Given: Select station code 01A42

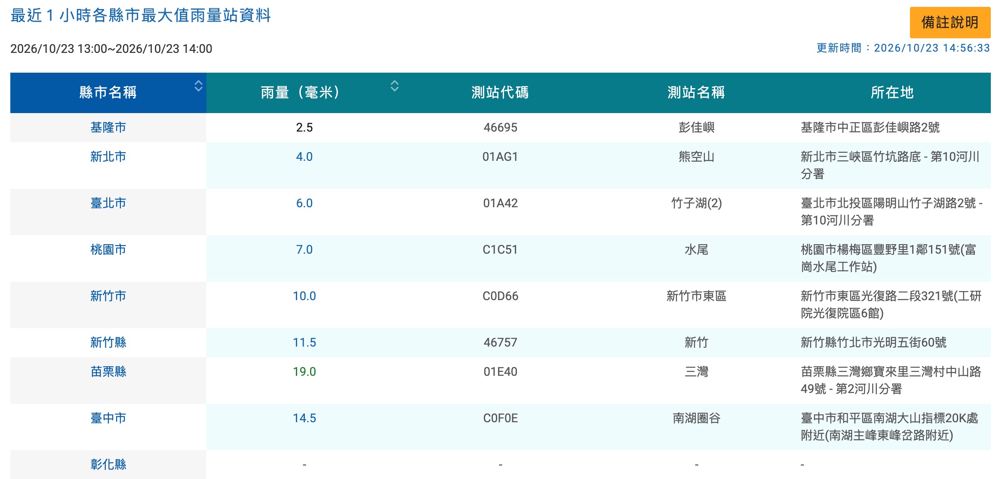Looking at the screenshot, I should coord(501,203).
